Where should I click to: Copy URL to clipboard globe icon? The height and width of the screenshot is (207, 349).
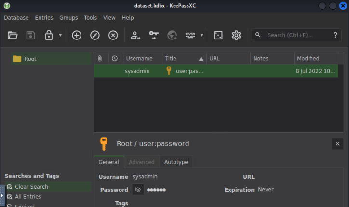tap(172, 35)
